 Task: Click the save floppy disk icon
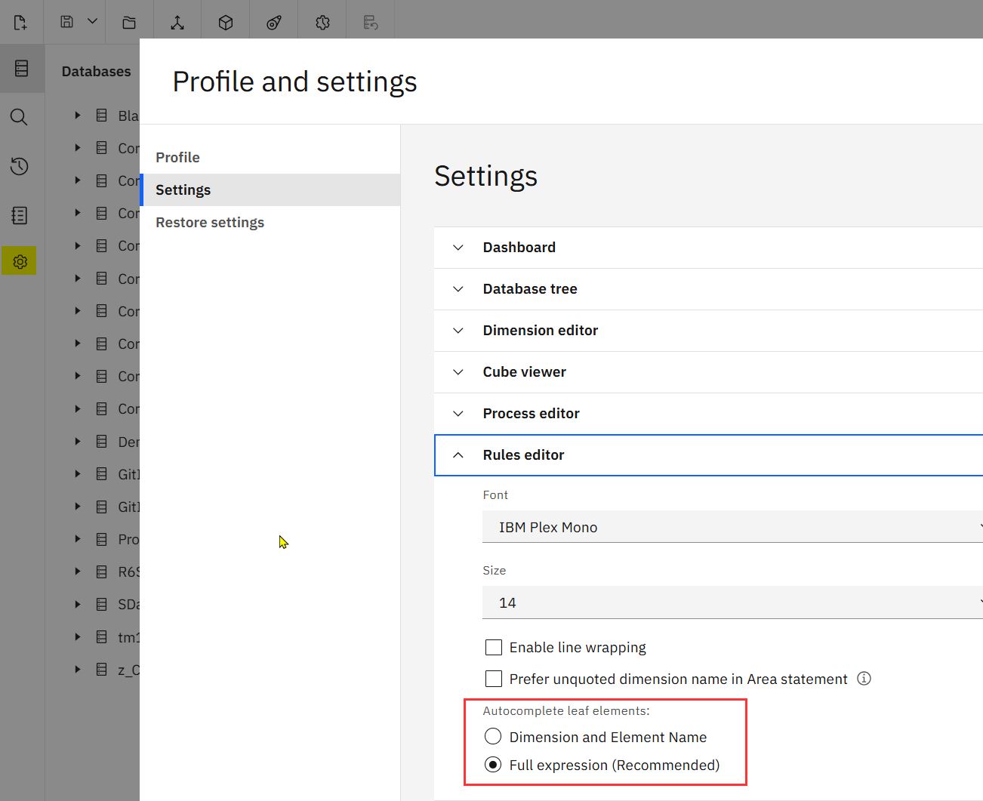point(67,22)
